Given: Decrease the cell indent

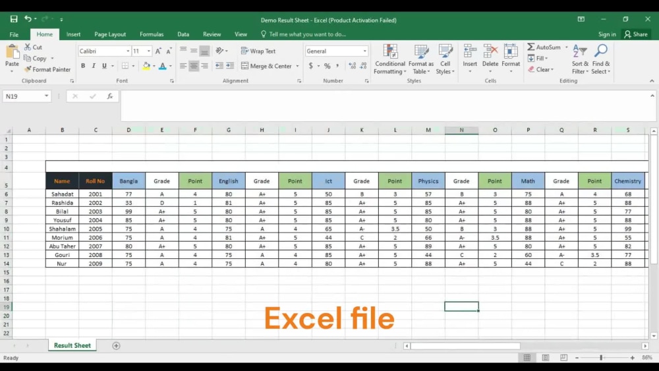Looking at the screenshot, I should [219, 65].
